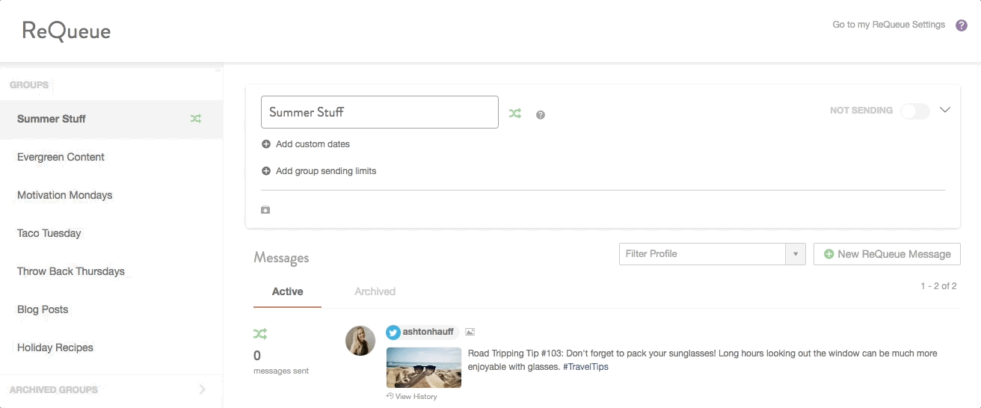Click Add custom dates link text
Image resolution: width=981 pixels, height=408 pixels.
click(313, 144)
